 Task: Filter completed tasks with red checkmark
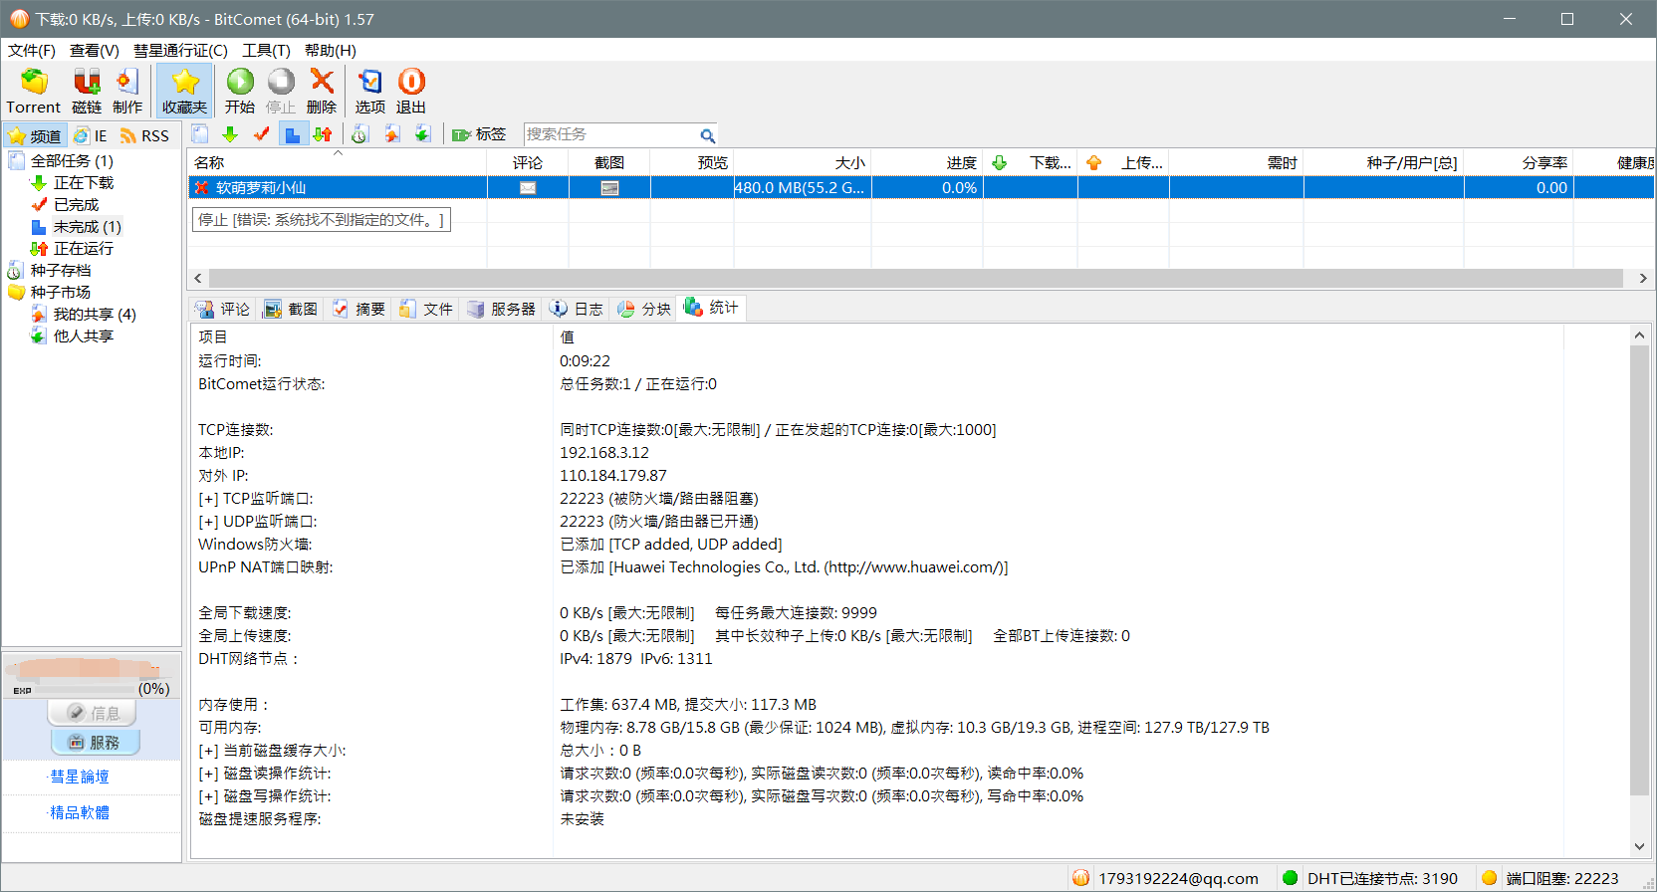click(x=261, y=134)
